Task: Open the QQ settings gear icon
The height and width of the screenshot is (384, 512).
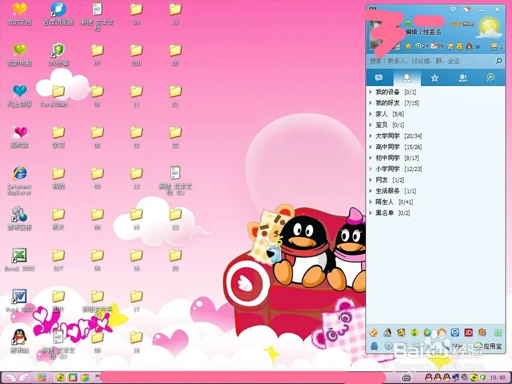Action: 389,346
